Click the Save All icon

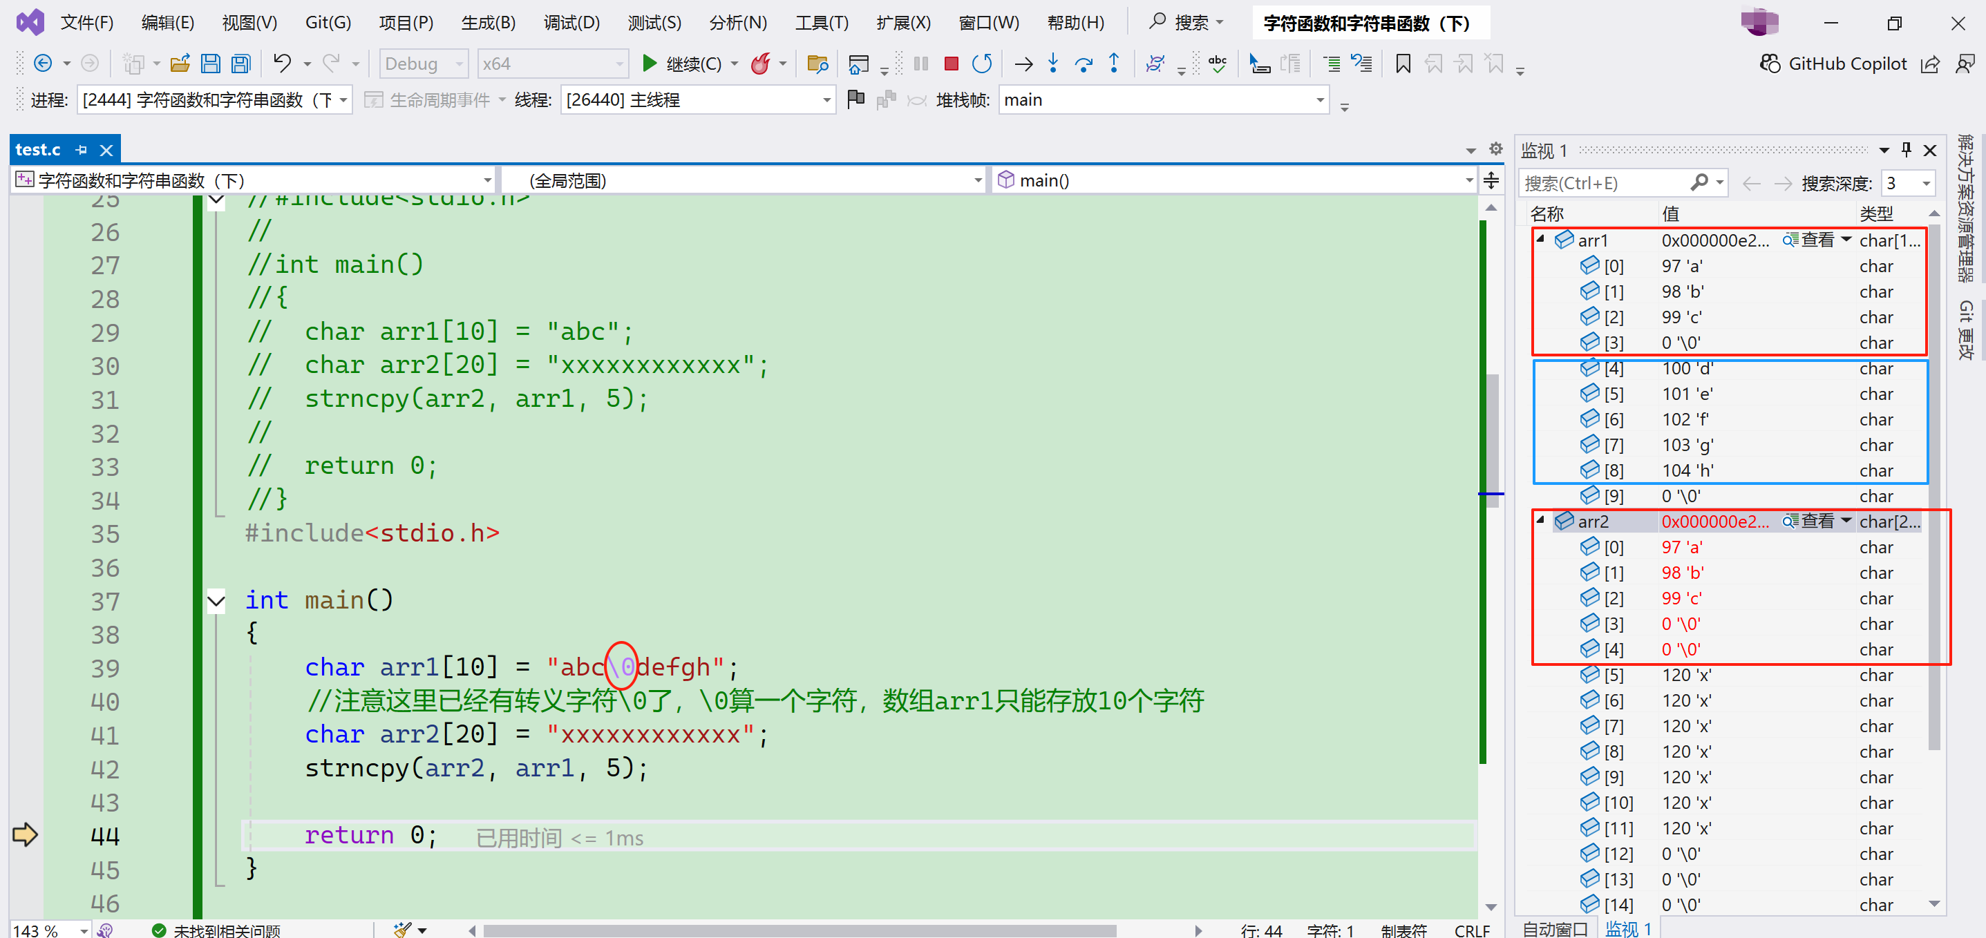[x=241, y=64]
